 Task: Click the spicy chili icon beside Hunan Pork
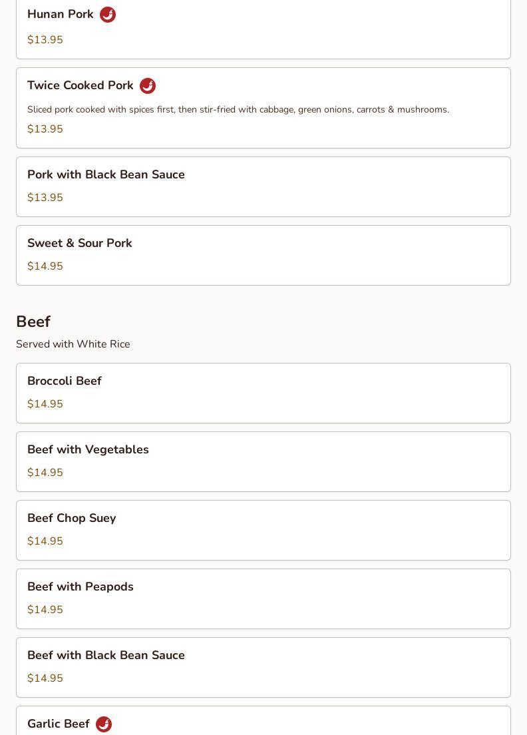(108, 15)
